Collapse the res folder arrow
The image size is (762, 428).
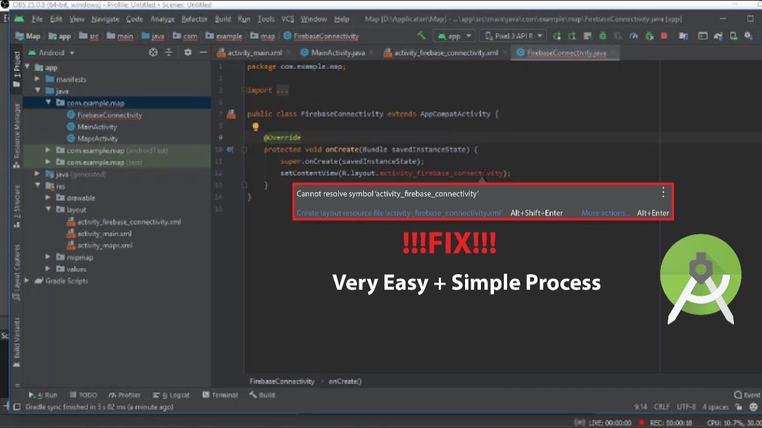point(37,186)
